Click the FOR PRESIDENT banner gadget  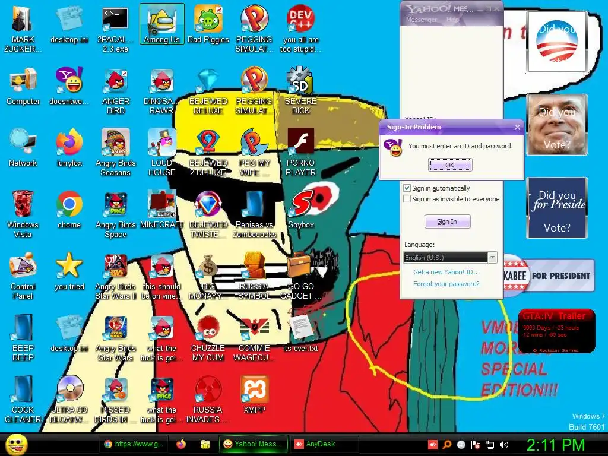[x=549, y=275]
